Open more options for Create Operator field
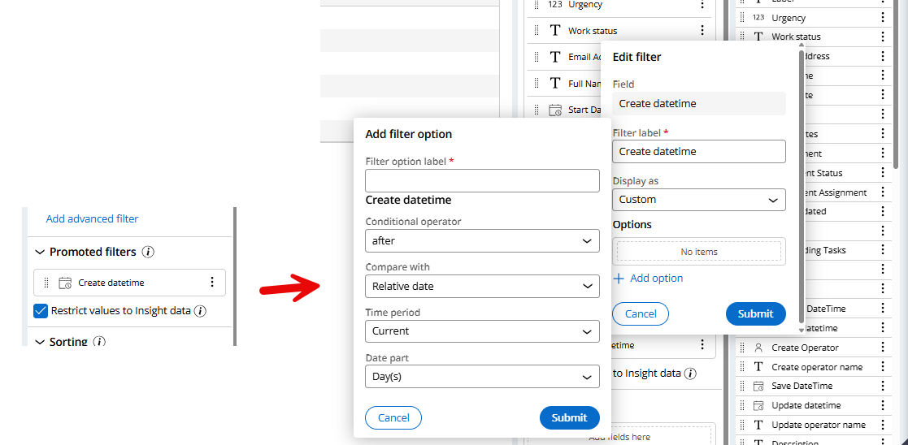The height and width of the screenshot is (445, 908). (883, 348)
